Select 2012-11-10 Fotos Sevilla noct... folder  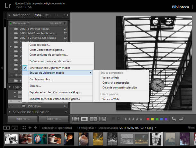[x=39, y=33]
